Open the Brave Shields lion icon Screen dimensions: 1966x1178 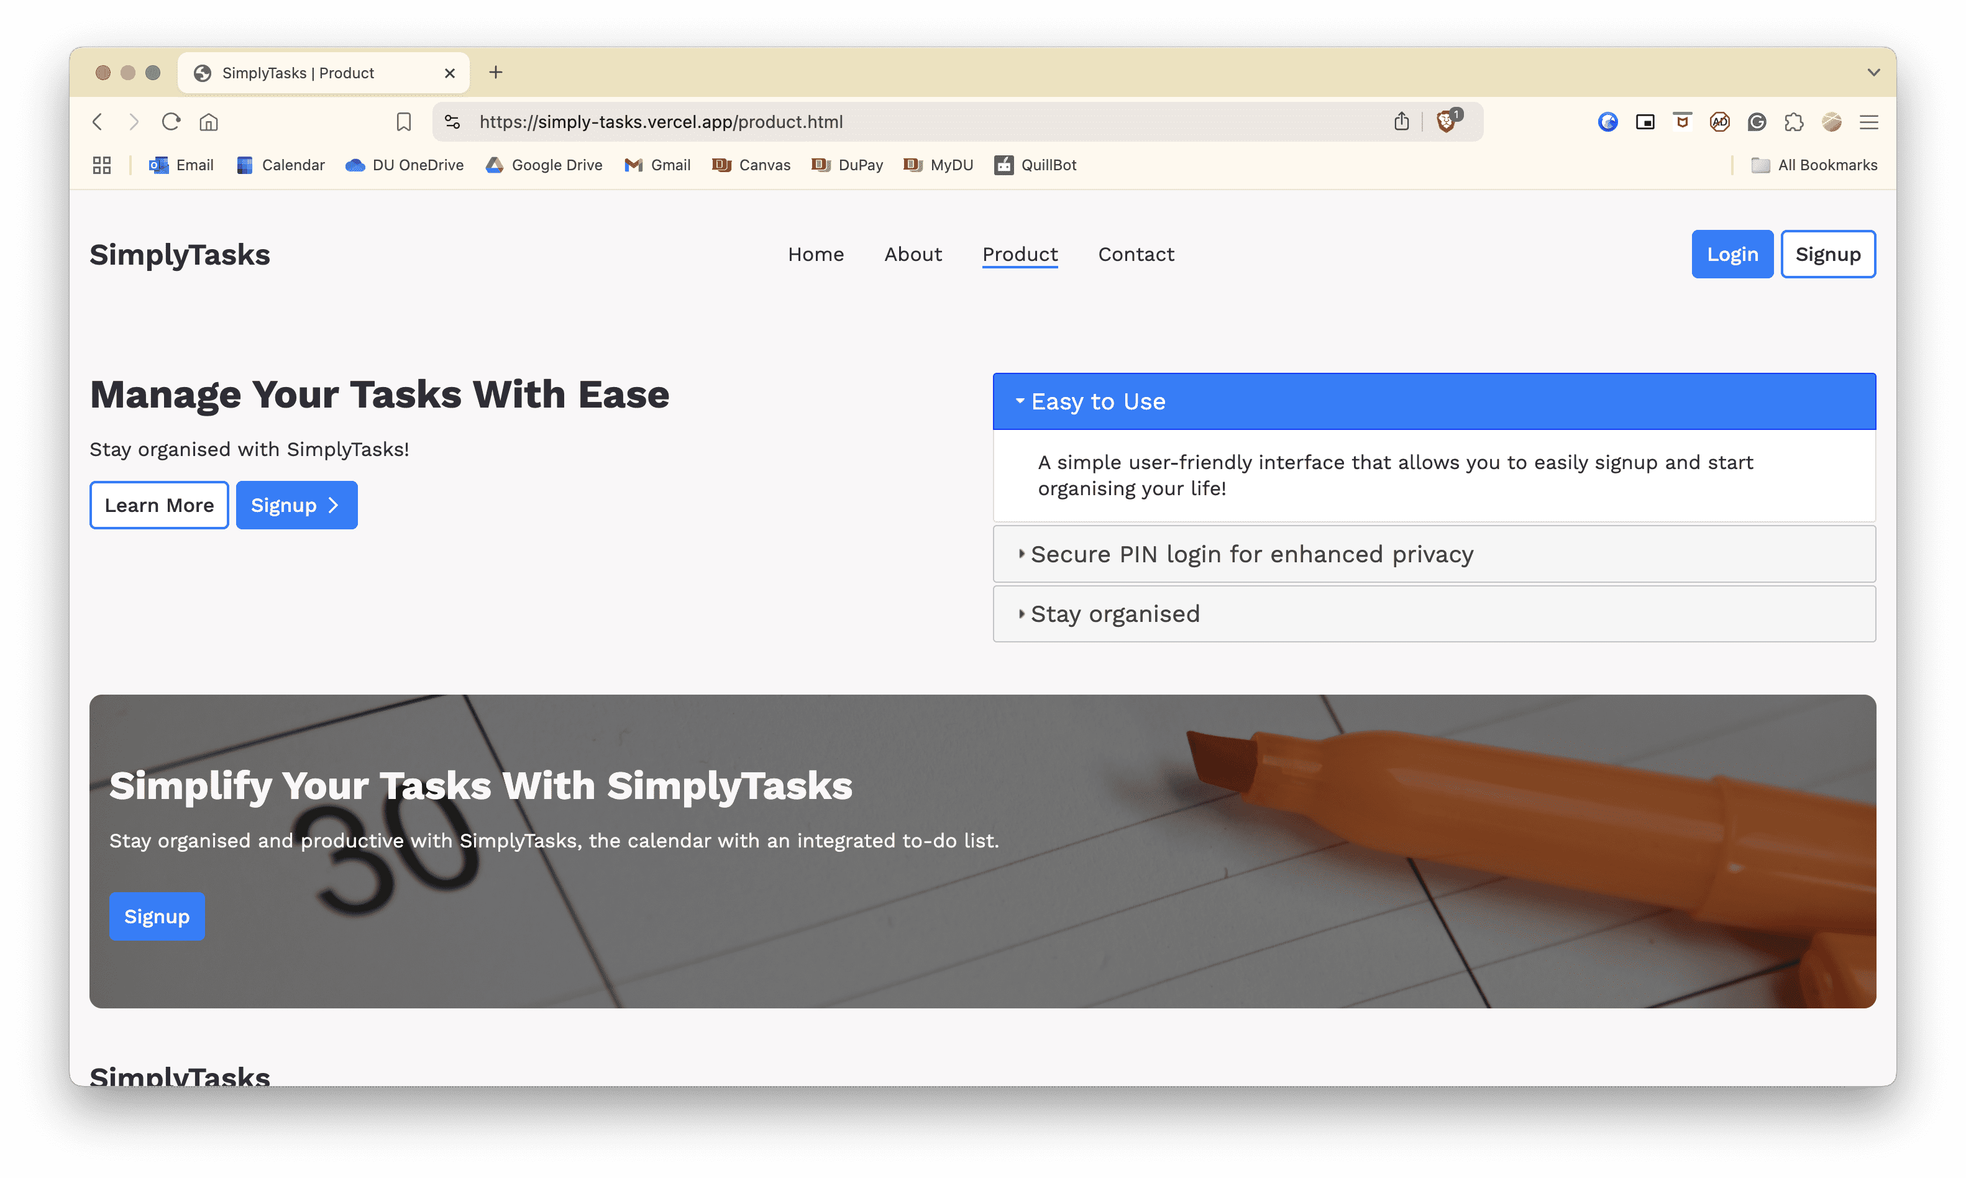(x=1447, y=121)
